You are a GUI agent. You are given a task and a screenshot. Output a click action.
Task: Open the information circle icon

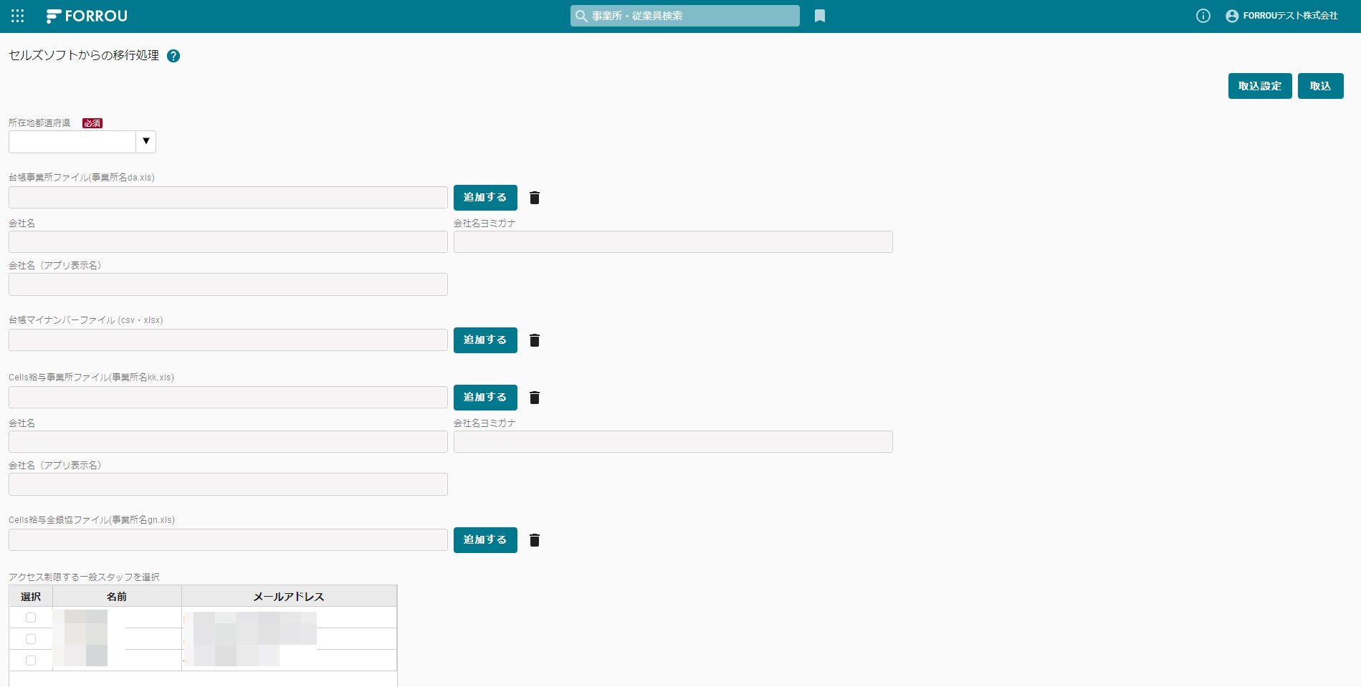1203,16
